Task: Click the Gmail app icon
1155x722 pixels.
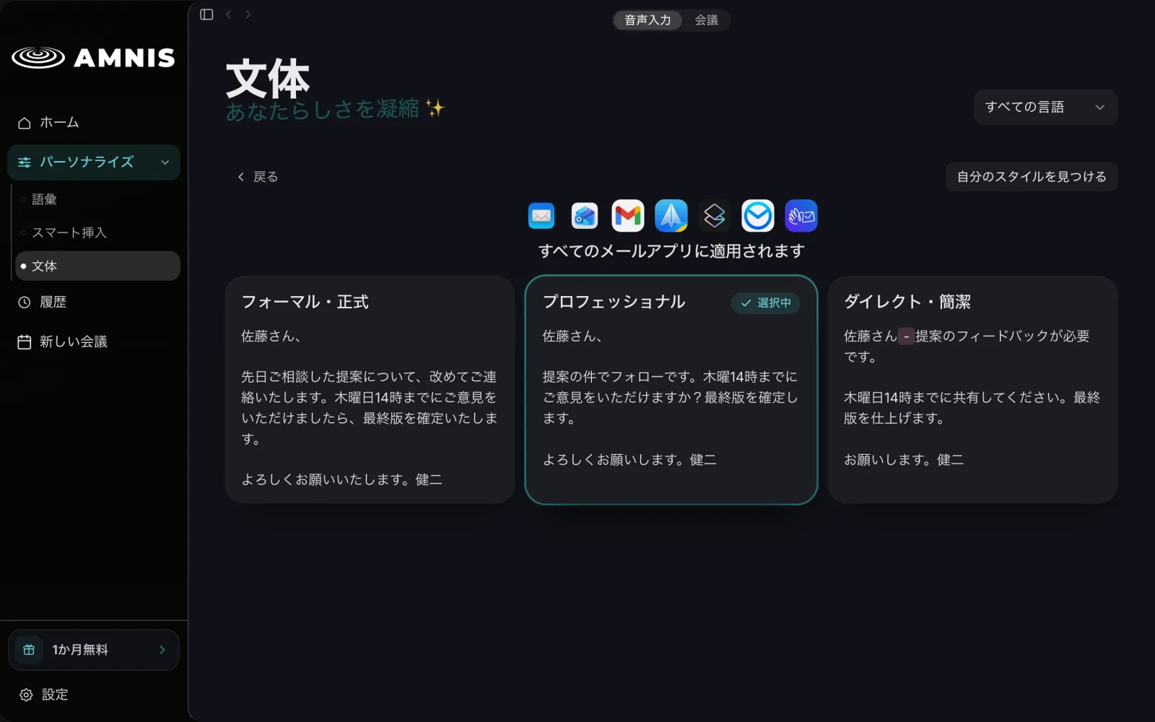Action: pos(628,215)
